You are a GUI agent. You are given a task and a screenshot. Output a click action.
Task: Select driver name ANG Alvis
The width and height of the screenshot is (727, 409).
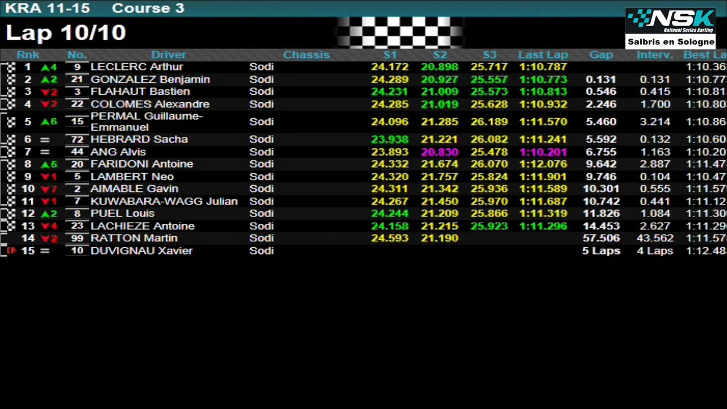(x=118, y=152)
